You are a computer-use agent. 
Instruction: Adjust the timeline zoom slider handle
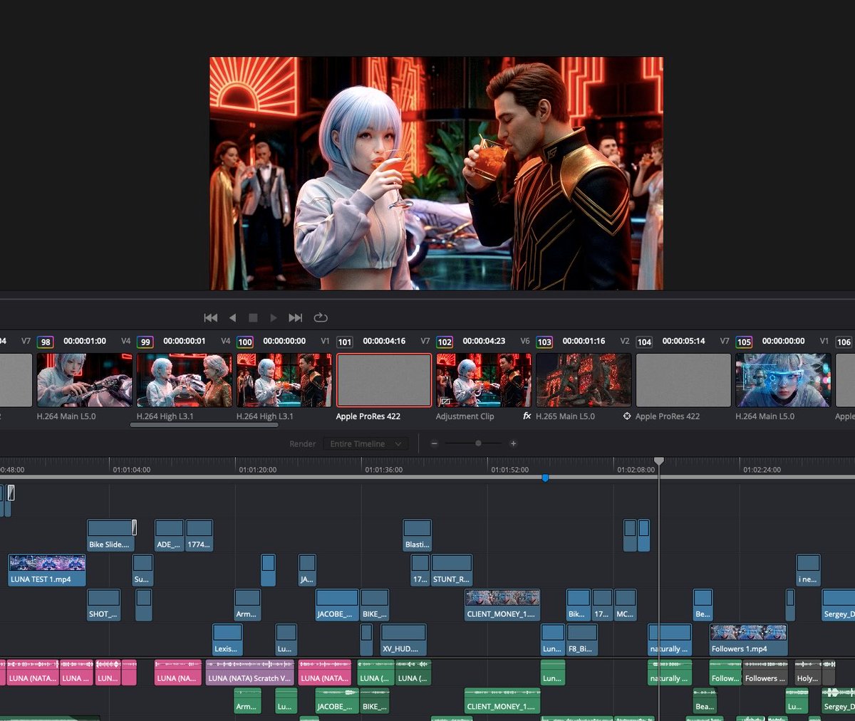click(478, 443)
